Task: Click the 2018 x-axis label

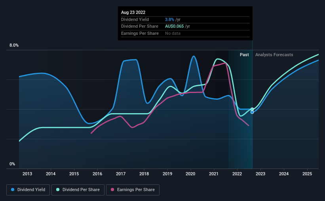Action: pyautogui.click(x=144, y=174)
